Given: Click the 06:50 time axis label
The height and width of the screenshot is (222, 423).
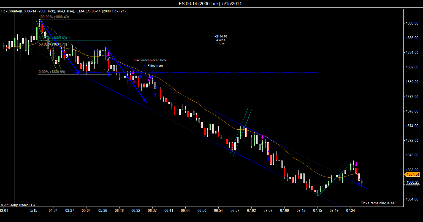Looking at the screenshot, I should [202, 210].
